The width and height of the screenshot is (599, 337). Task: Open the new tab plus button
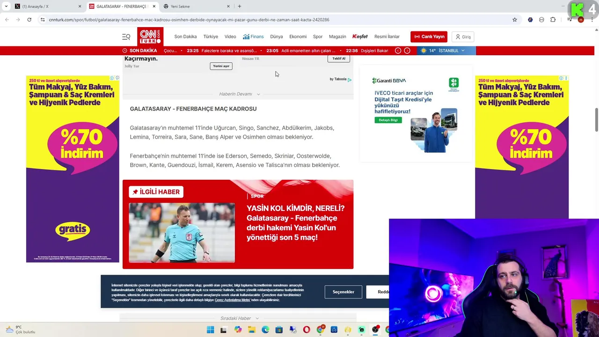240,7
